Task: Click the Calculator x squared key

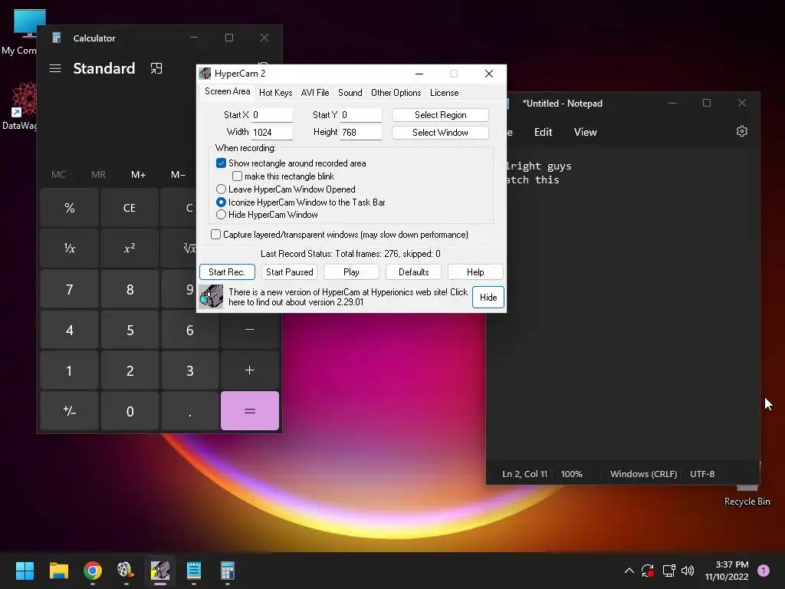Action: (130, 248)
